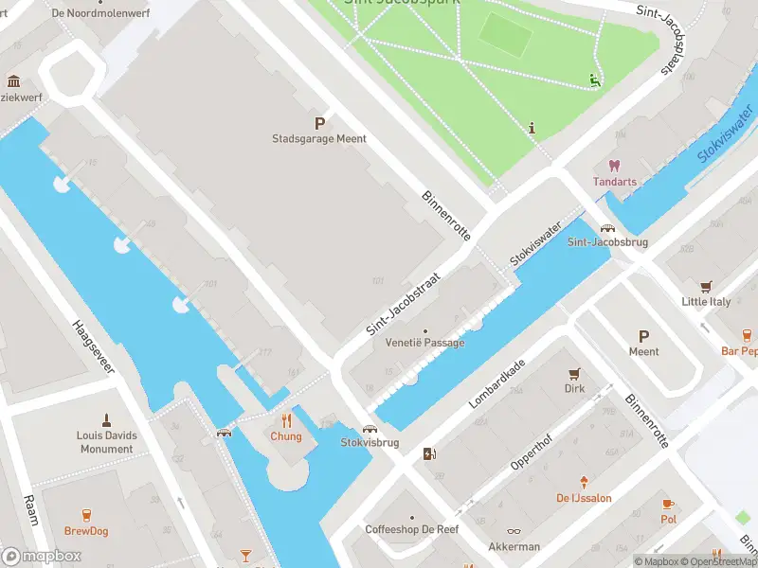The image size is (758, 568).
Task: Select the Tandarts tooth icon
Action: click(614, 167)
